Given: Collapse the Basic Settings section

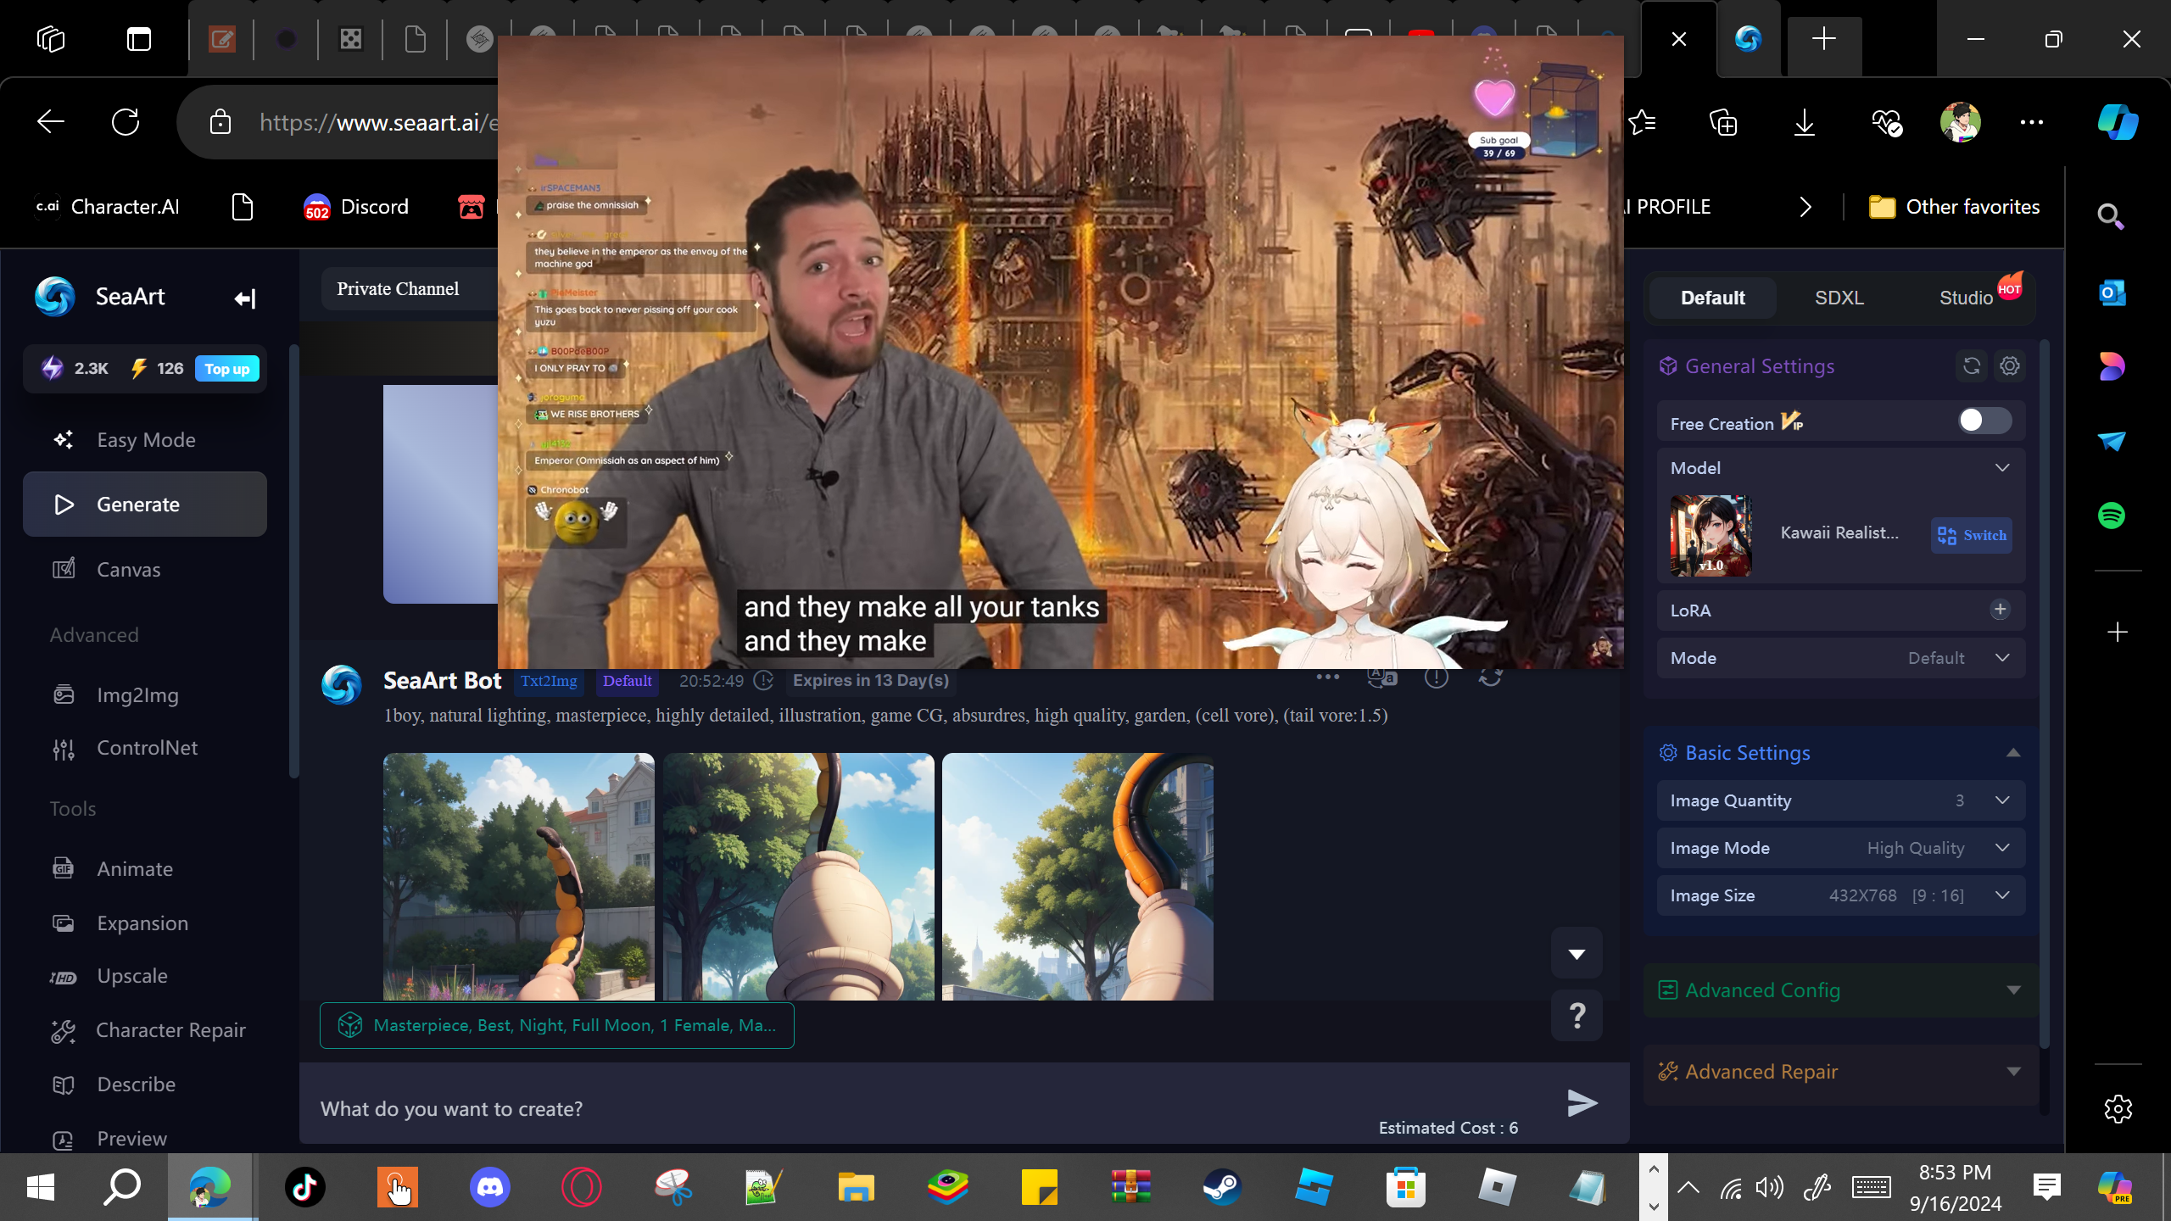Looking at the screenshot, I should tap(2013, 753).
